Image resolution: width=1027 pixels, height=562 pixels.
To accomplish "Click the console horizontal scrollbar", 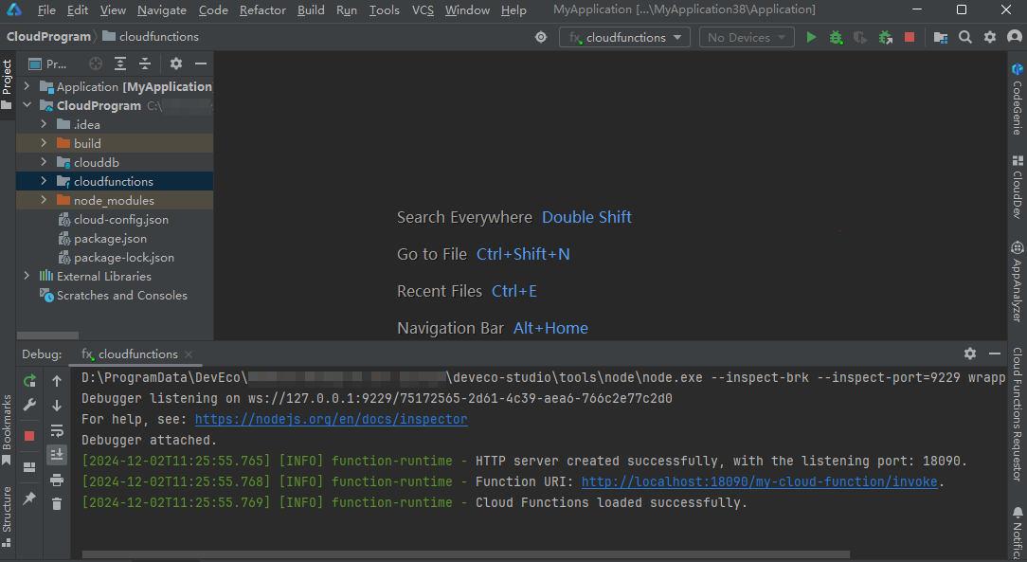I will pos(464,554).
